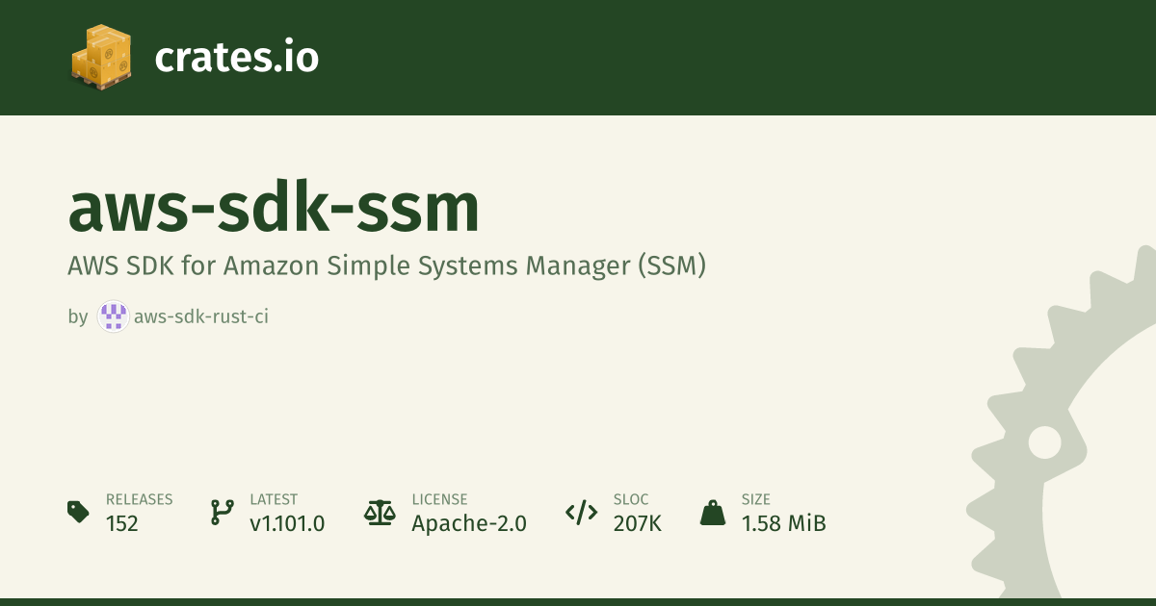Click the v1.101.0 latest version value
Image resolution: width=1156 pixels, height=606 pixels.
[287, 523]
